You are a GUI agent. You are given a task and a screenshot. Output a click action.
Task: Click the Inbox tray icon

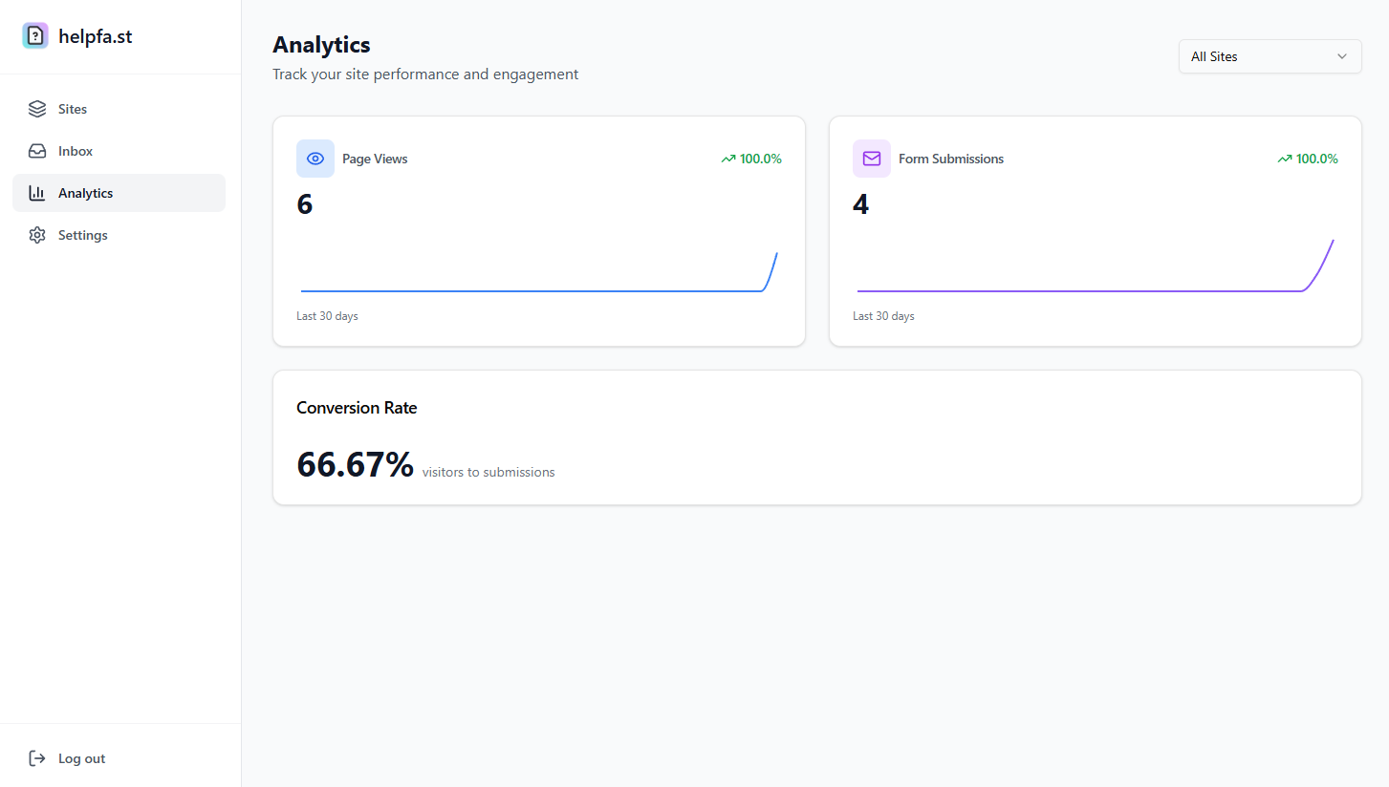[37, 151]
